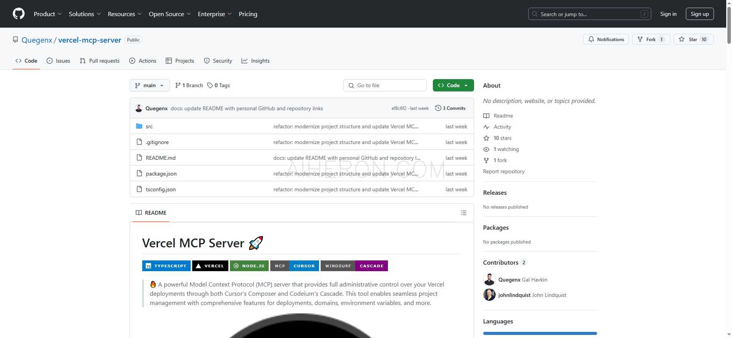
Task: Switch to the Issues tab
Action: [58, 61]
